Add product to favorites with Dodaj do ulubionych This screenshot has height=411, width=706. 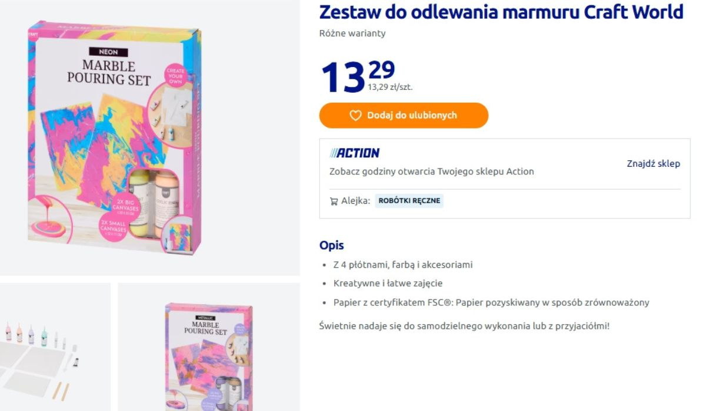coord(404,116)
